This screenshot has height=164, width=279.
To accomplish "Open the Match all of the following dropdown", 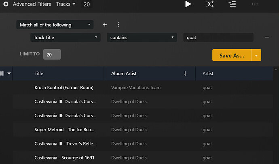I will tap(55, 25).
